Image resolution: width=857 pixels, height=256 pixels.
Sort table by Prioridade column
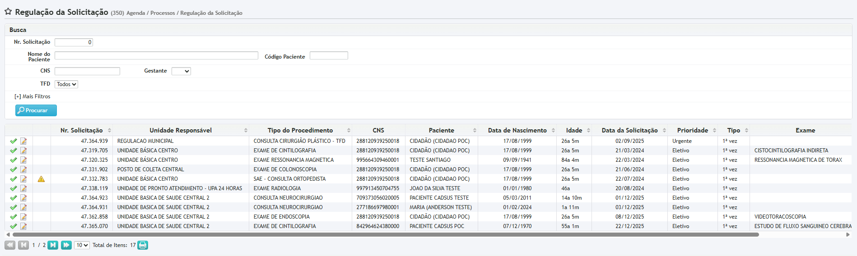click(x=692, y=130)
